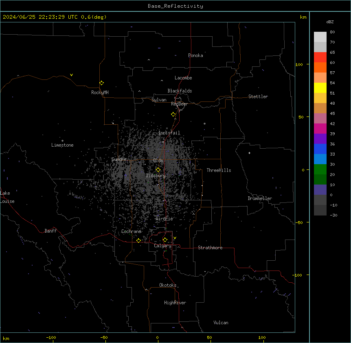Image resolution: width=351 pixels, height=343 pixels.
Task: Click the 50 tick label on horizontal axis
Action: pos(209,338)
